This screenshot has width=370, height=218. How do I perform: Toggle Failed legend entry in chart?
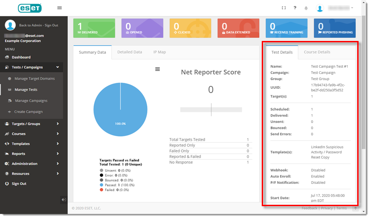click(x=114, y=190)
